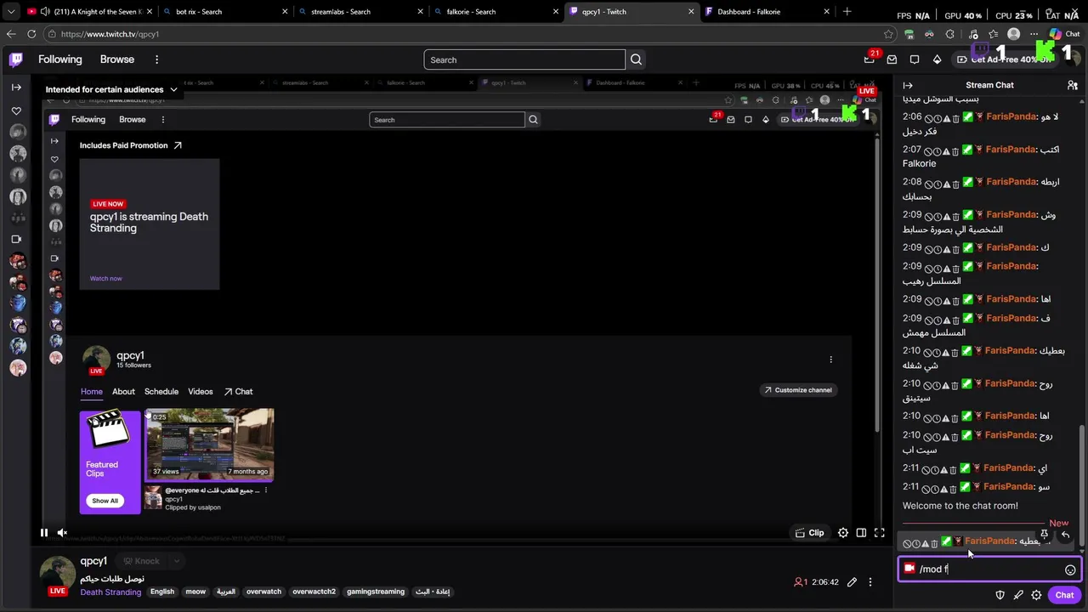
Task: Timeout FarisPanda on highlighted message
Action: point(916,544)
